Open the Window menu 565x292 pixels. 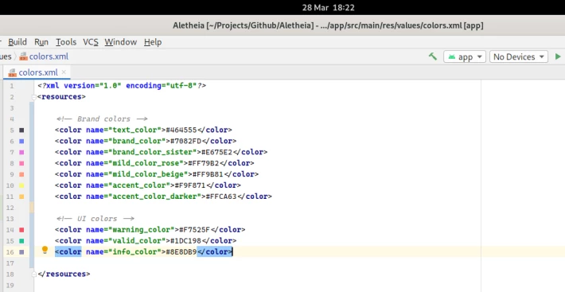coord(121,42)
